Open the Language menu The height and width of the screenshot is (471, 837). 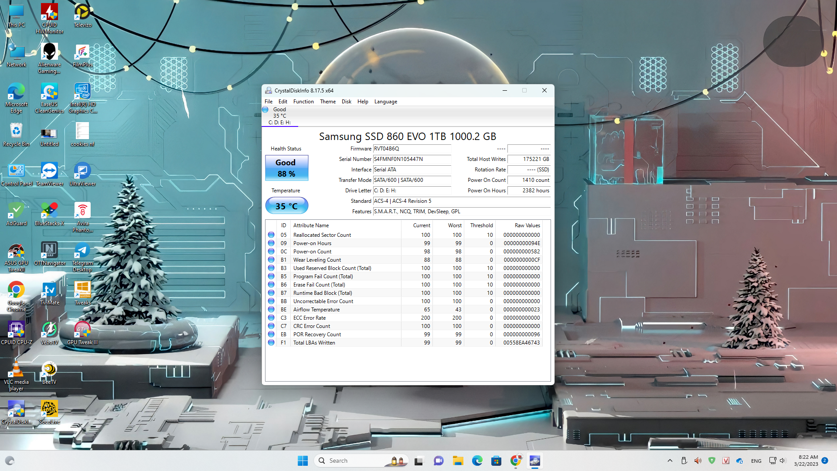pos(386,102)
